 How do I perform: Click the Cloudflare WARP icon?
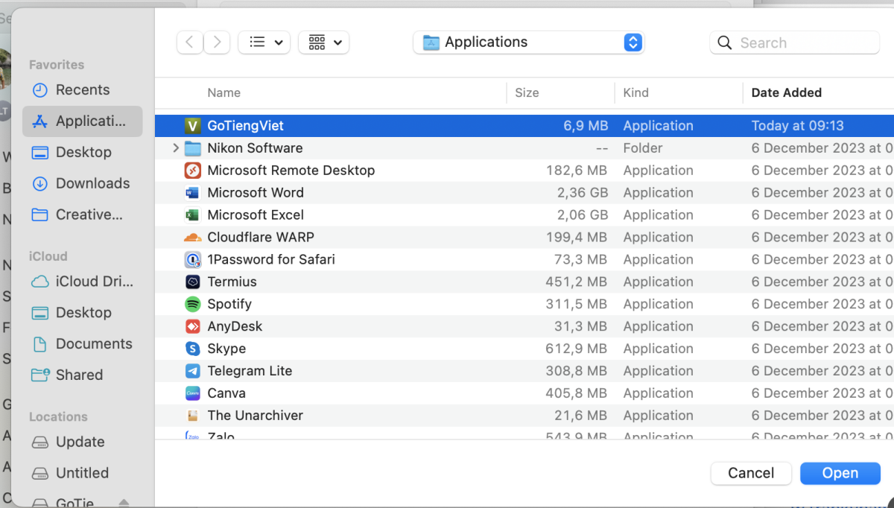click(193, 238)
